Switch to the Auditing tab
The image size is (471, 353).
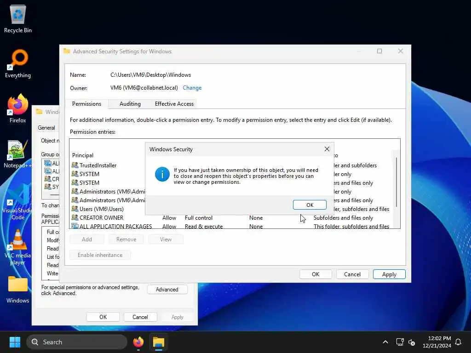tap(130, 104)
